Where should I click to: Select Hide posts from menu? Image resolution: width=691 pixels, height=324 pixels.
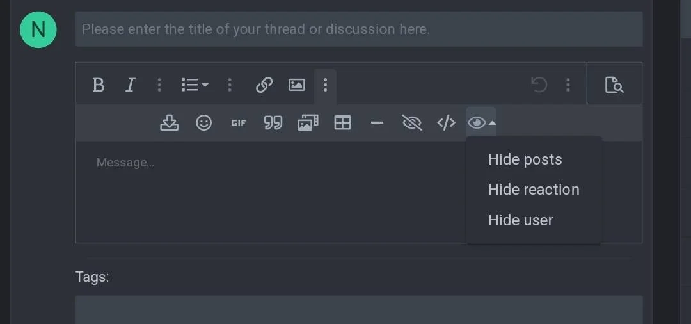pos(525,159)
